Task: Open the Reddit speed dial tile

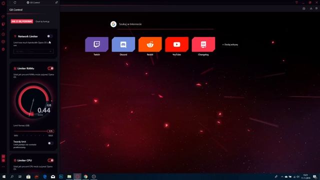Action: click(x=150, y=44)
